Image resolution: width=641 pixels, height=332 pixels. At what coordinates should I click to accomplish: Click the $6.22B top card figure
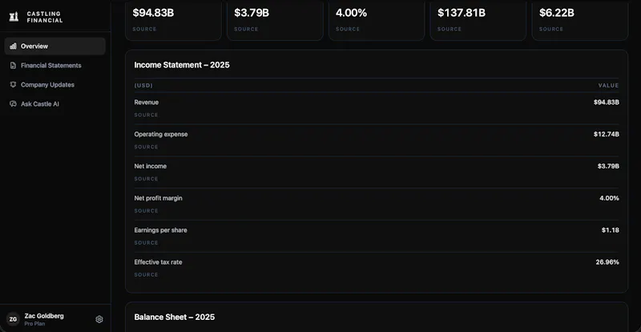[x=557, y=13]
